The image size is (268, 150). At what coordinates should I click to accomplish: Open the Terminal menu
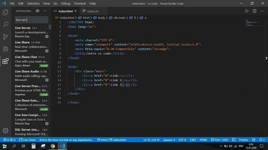(x=80, y=3)
